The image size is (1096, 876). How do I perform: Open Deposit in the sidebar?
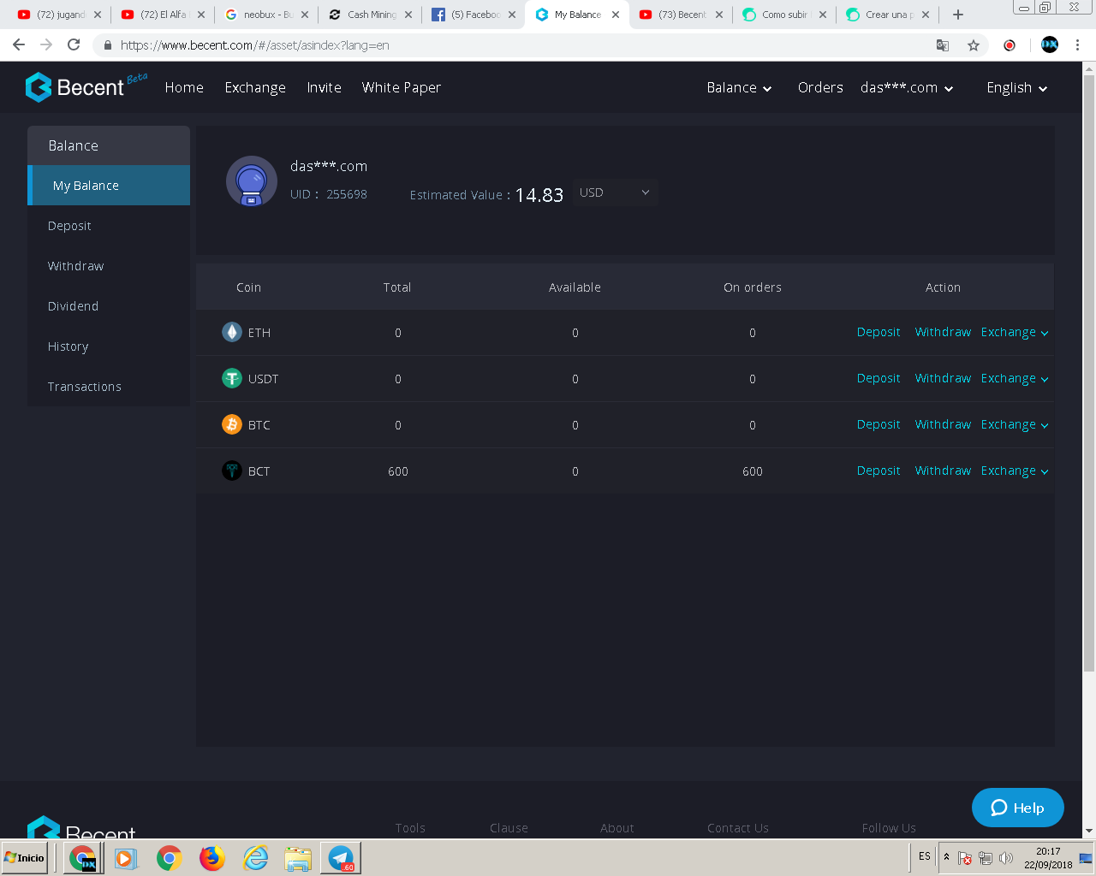[109, 226]
